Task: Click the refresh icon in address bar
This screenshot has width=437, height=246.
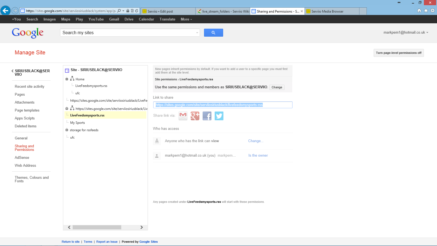Action: point(137,11)
